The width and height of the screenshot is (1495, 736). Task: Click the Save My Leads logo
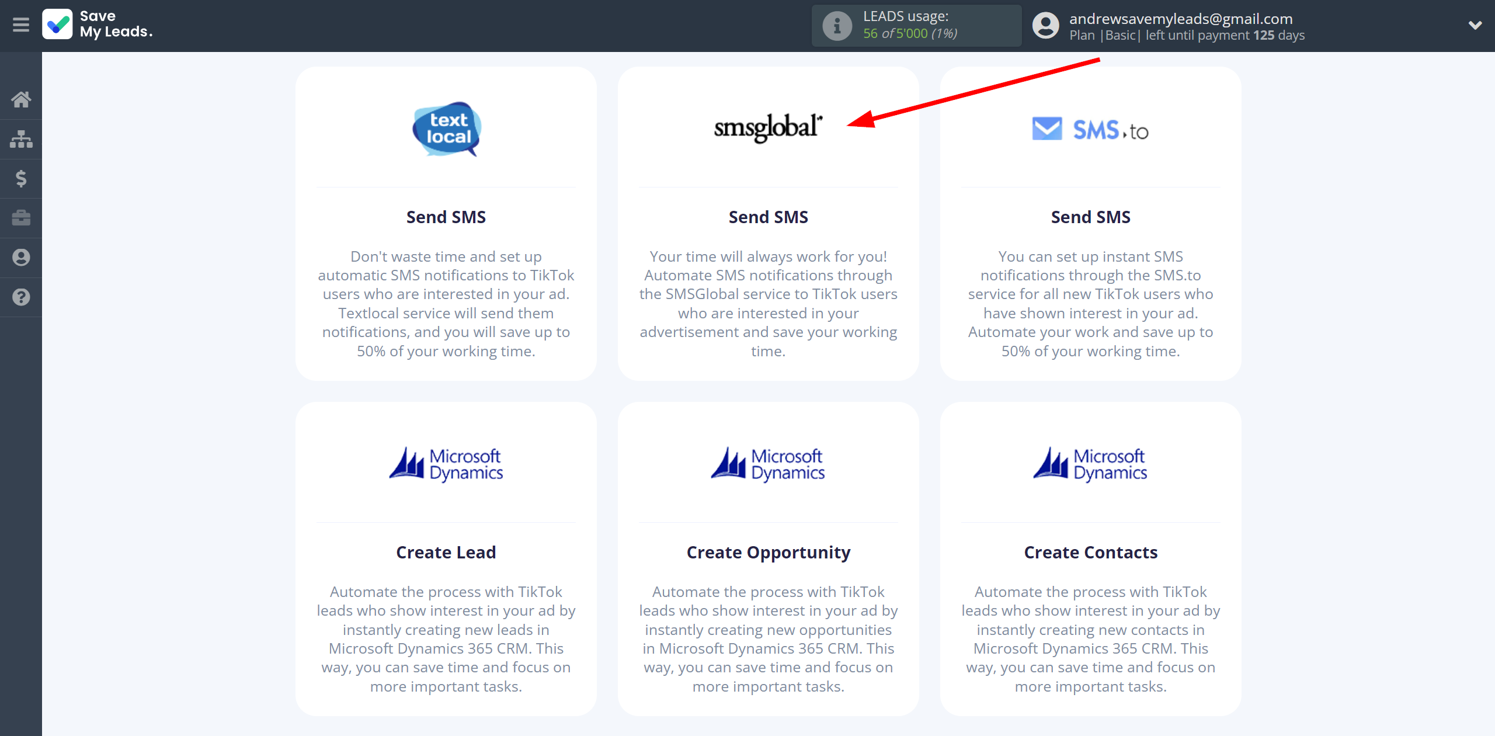pos(98,25)
